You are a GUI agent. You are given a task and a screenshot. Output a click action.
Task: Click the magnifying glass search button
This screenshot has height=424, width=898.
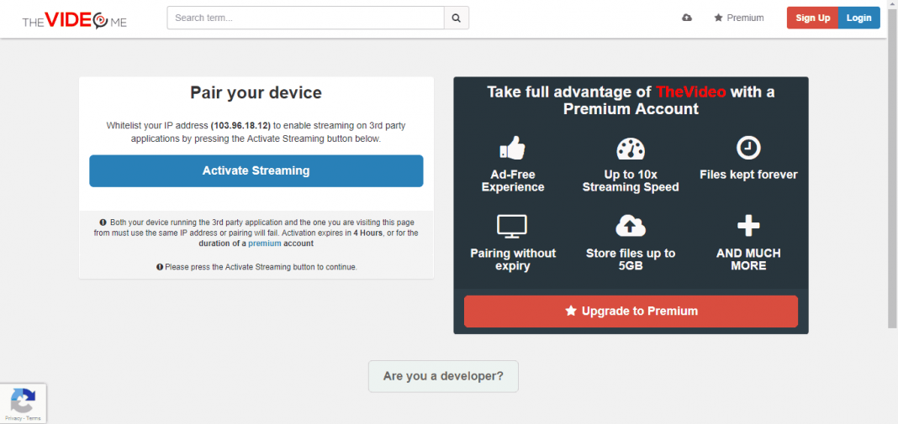pyautogui.click(x=456, y=18)
